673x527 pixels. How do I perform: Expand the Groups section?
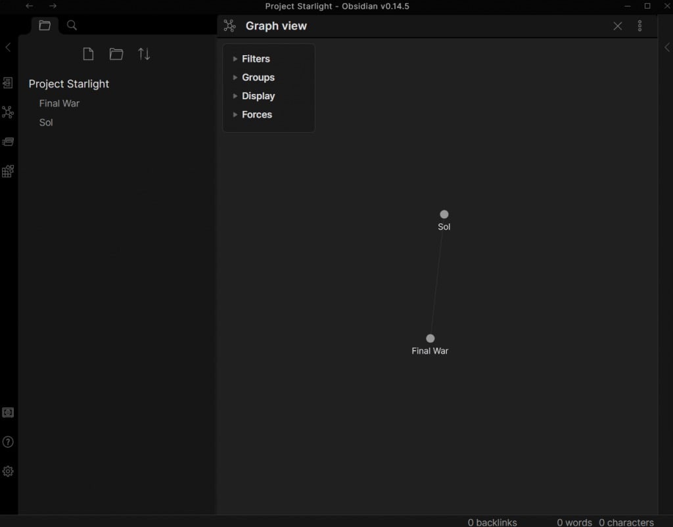[x=258, y=78]
